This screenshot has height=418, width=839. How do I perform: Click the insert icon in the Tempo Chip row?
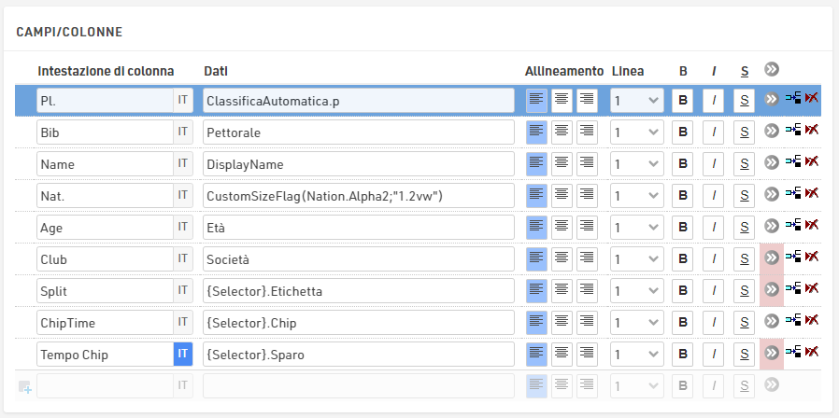(x=793, y=352)
